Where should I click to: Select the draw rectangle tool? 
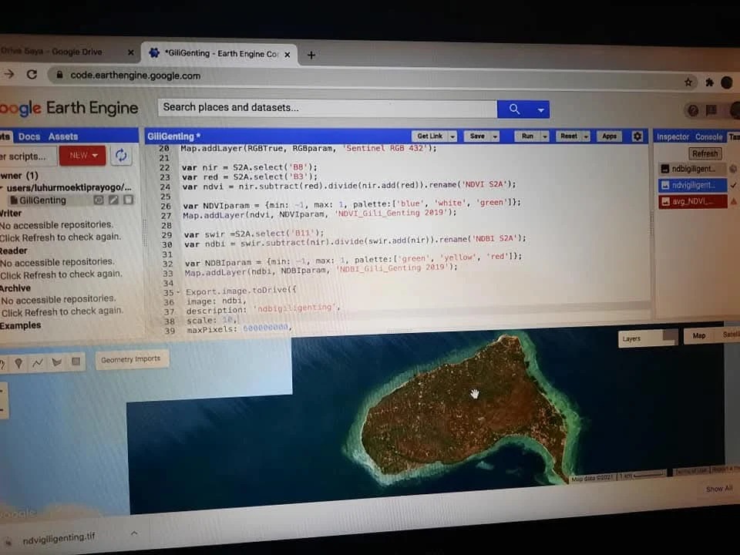point(76,362)
